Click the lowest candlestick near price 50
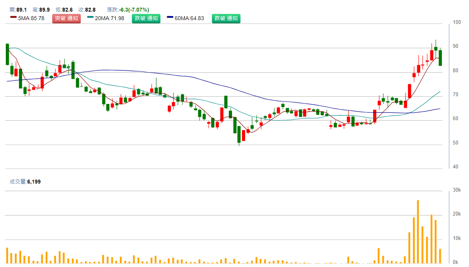Image resolution: width=469 pixels, height=267 pixels. tap(239, 135)
